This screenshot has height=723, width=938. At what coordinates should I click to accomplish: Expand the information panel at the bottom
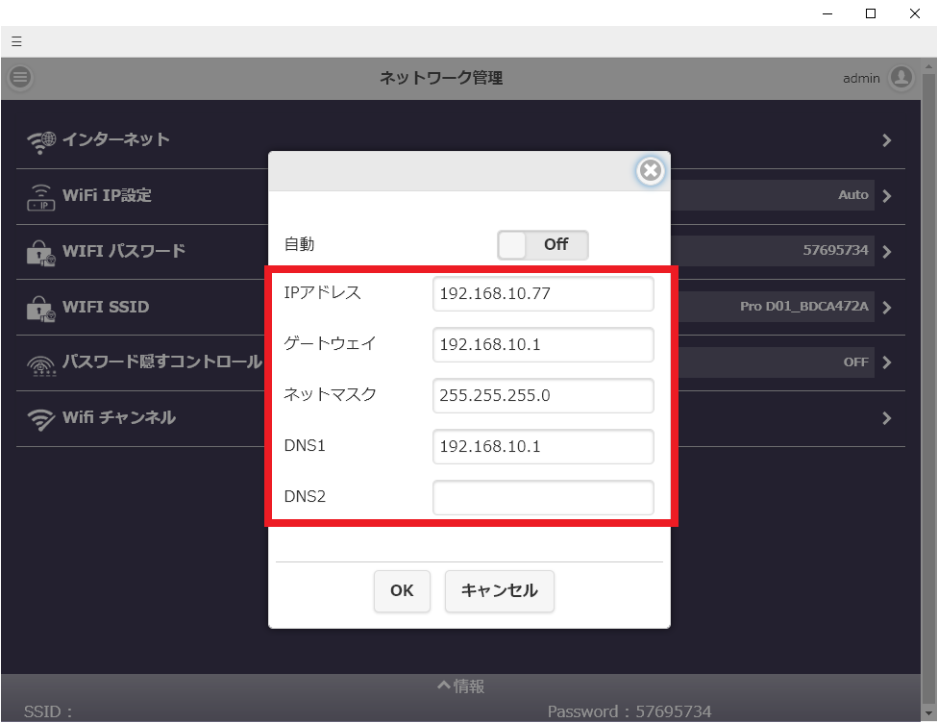click(460, 686)
